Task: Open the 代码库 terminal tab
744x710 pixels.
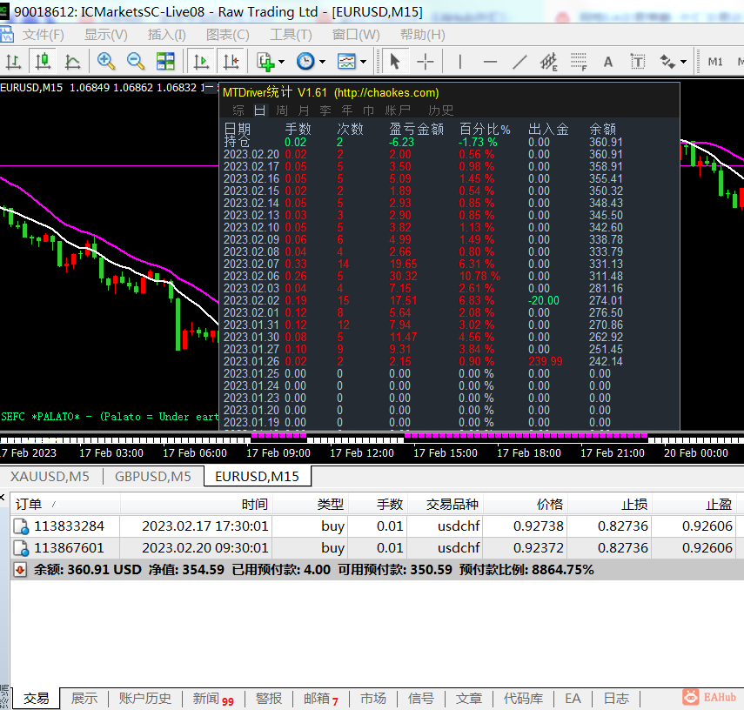Action: [523, 698]
